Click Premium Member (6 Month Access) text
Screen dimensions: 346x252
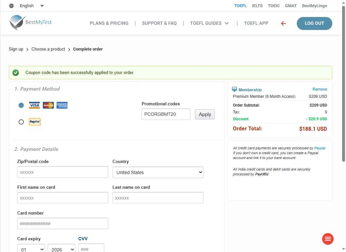264,96
